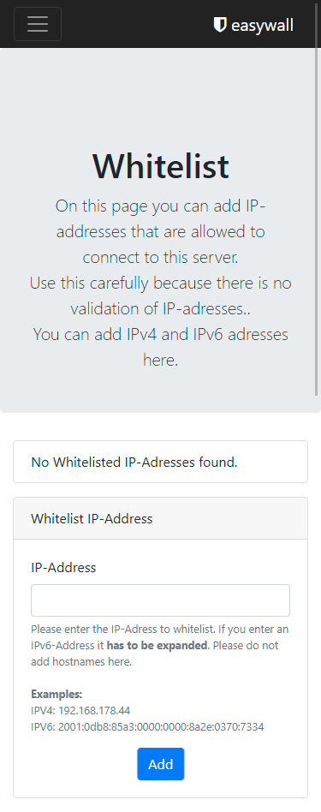Click the 'On this page you can add' intro text
The height and width of the screenshot is (812, 321).
(x=161, y=206)
